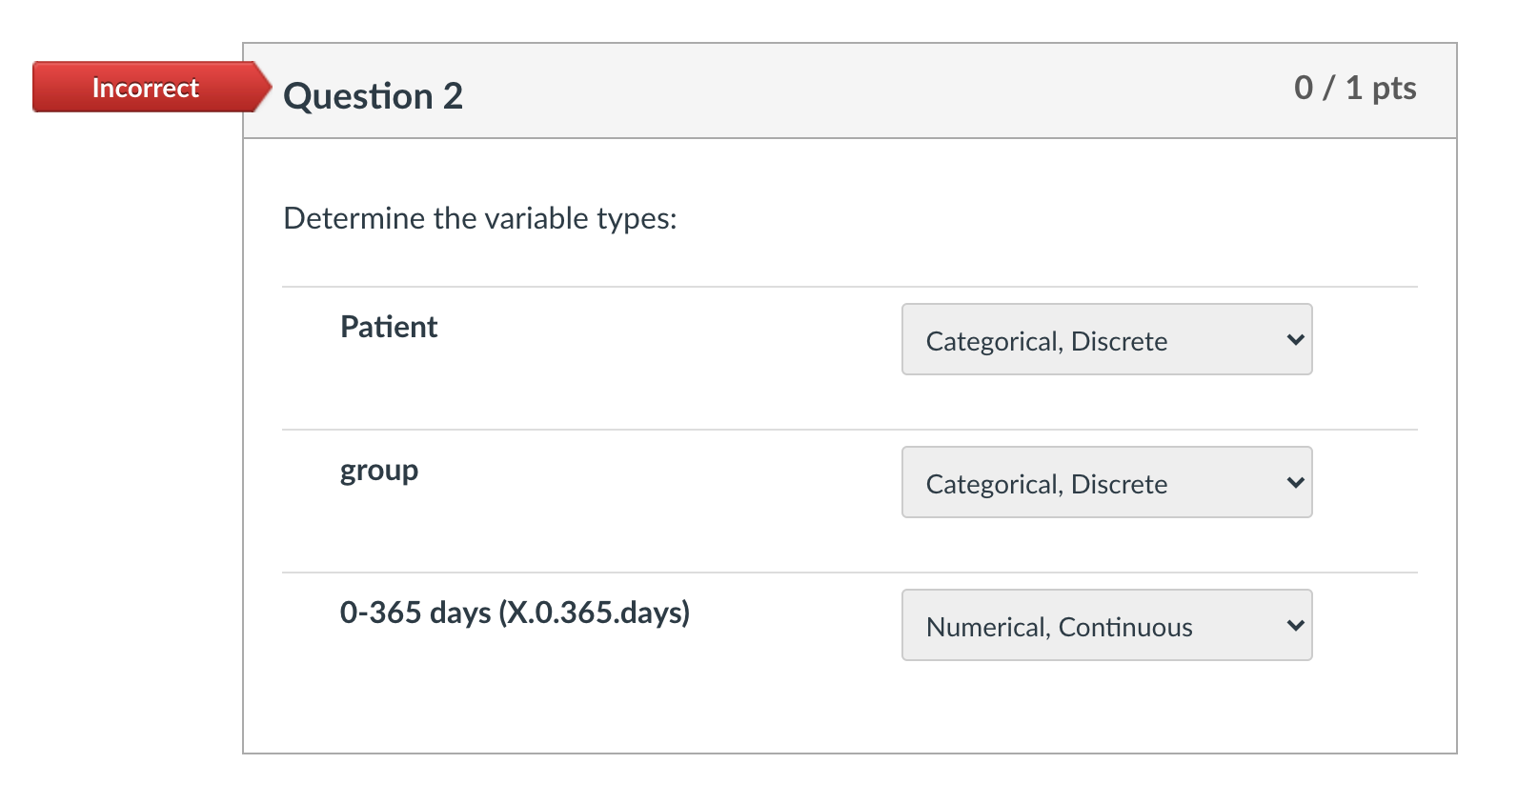Click the chevron arrow on group's dropdown

pyautogui.click(x=1294, y=483)
